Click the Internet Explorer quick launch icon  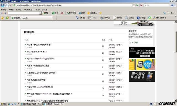9,104
